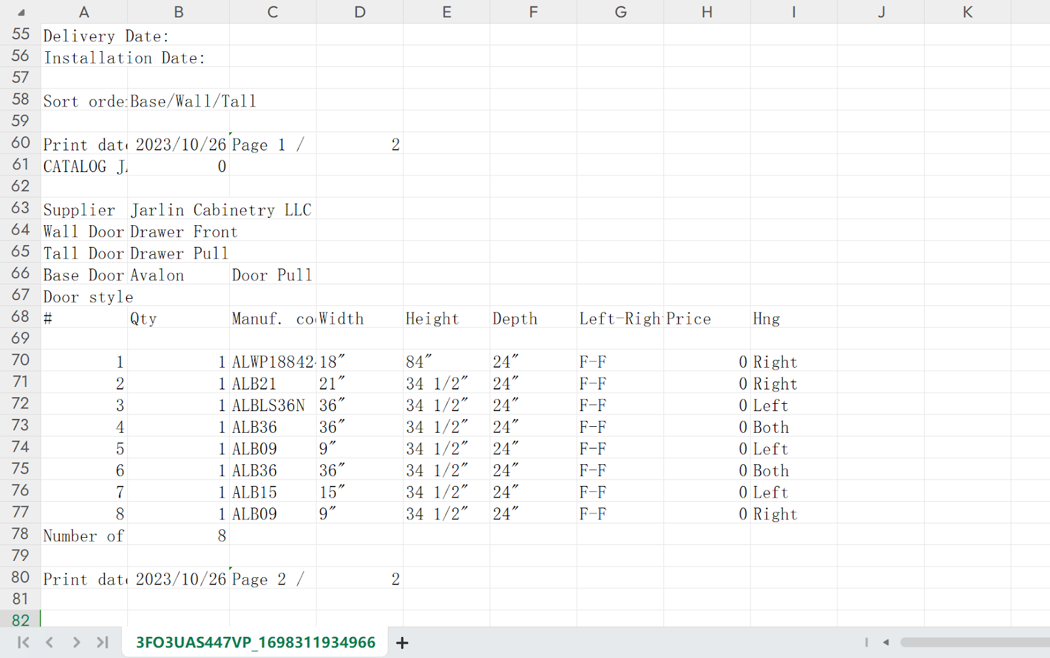Select column D header
The width and height of the screenshot is (1050, 658).
point(360,12)
